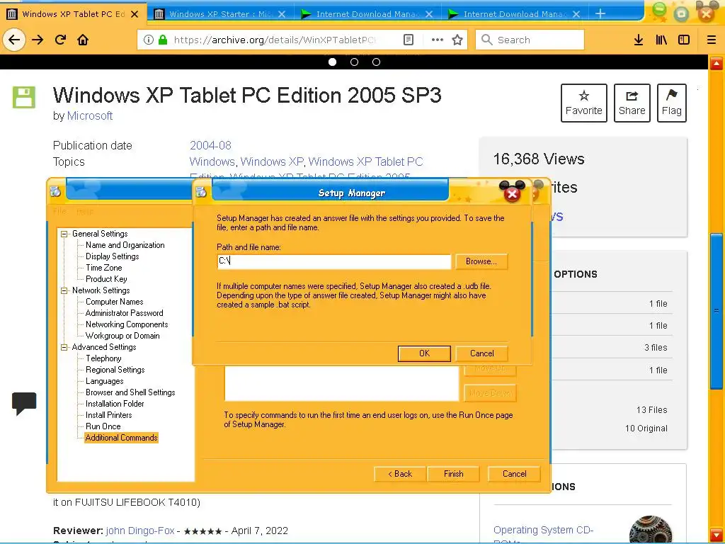Select Install Printers in the tree
This screenshot has width=725, height=544.
(x=108, y=415)
